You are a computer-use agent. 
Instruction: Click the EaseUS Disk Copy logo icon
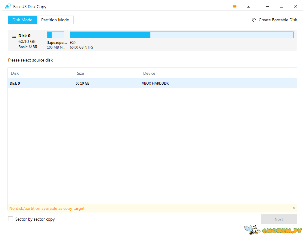pyautogui.click(x=8, y=7)
